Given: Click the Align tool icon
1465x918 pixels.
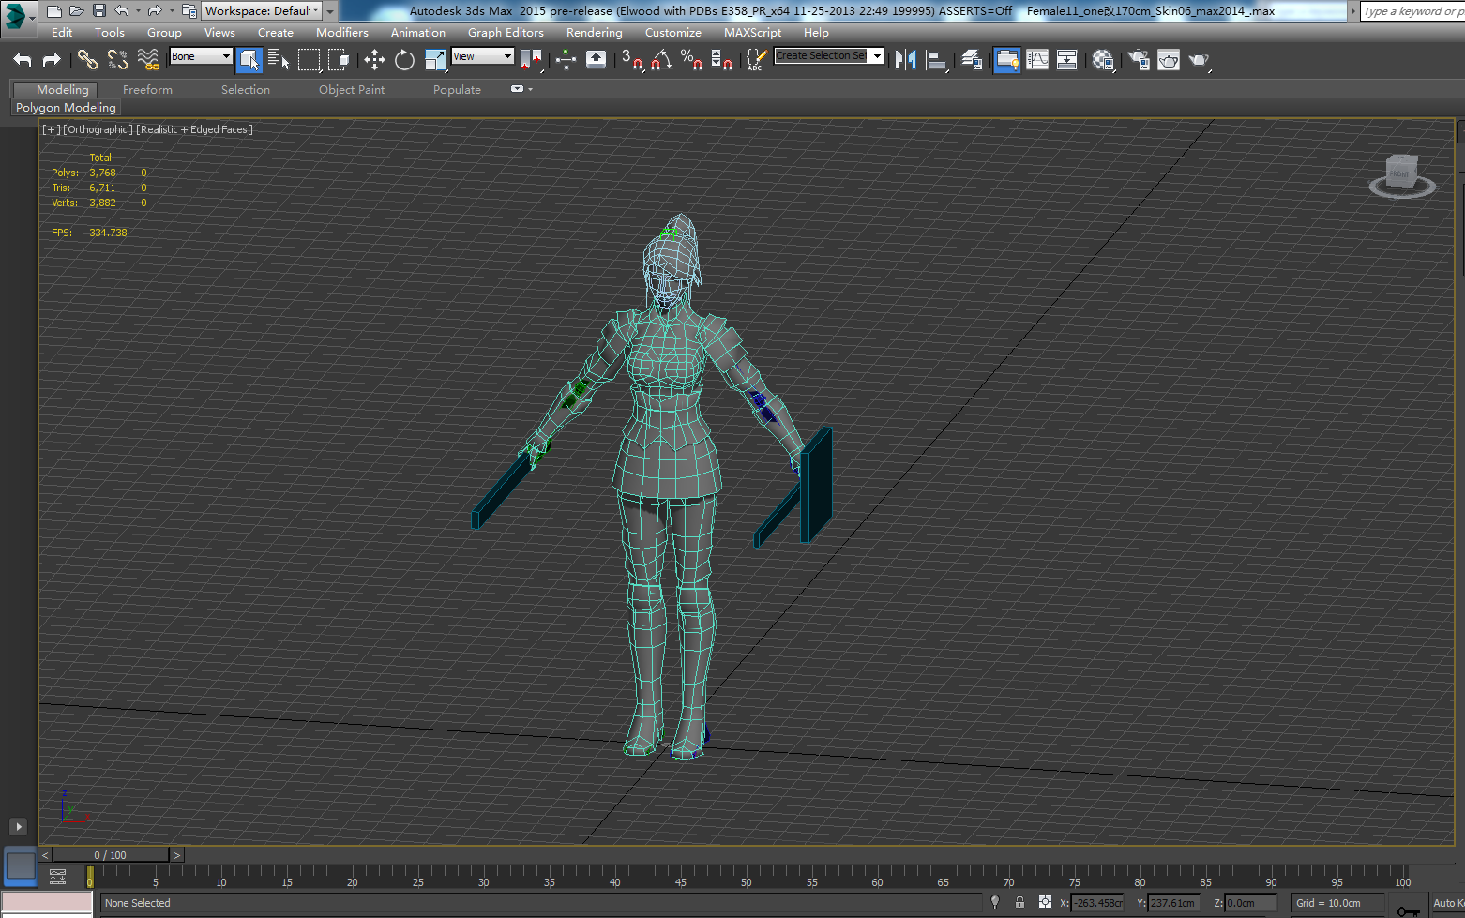Looking at the screenshot, I should pos(936,60).
